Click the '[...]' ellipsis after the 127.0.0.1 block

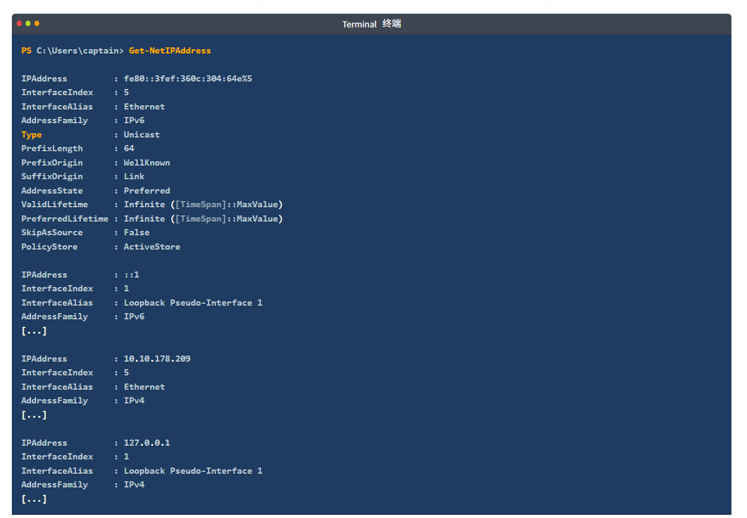[x=34, y=499]
